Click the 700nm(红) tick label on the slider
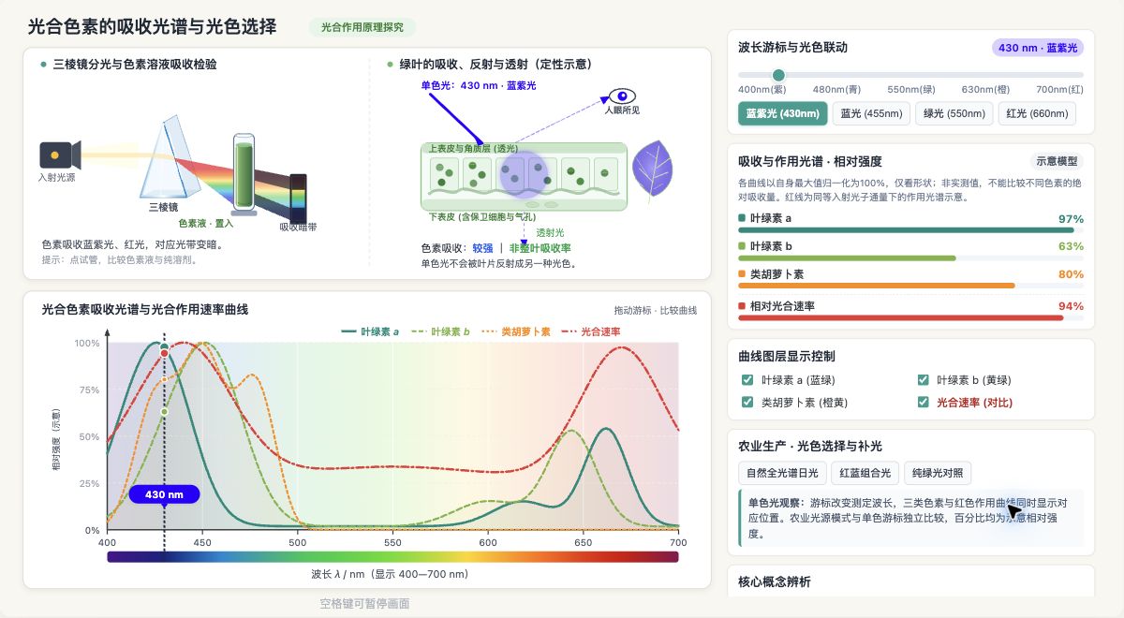 [x=1059, y=90]
